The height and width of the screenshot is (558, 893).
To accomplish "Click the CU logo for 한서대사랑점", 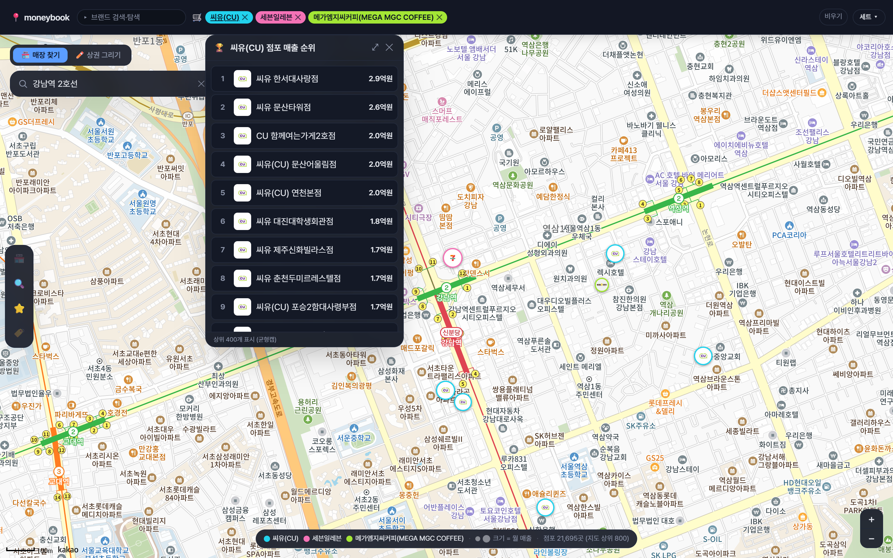I will (242, 79).
